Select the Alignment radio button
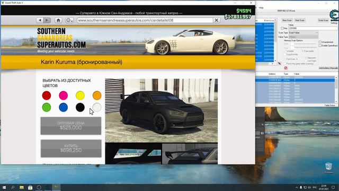Screen dimensions: 339x191 306,58
